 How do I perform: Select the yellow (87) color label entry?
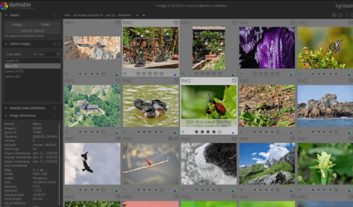[33, 77]
